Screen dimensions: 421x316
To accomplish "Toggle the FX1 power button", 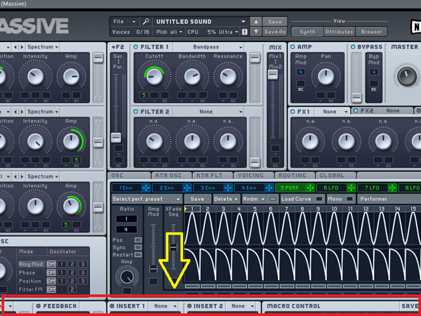I will click(x=293, y=112).
